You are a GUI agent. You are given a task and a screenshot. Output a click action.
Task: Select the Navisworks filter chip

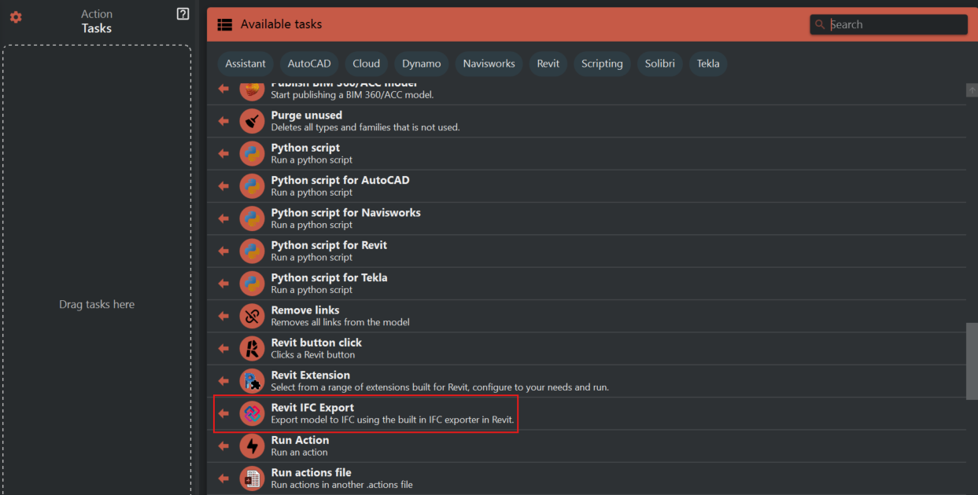(489, 64)
